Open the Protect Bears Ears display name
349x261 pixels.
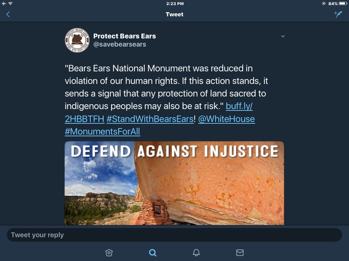pyautogui.click(x=125, y=36)
